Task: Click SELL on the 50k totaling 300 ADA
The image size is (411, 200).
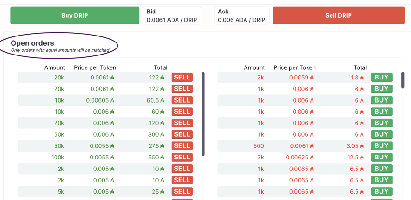Action: coord(182,134)
